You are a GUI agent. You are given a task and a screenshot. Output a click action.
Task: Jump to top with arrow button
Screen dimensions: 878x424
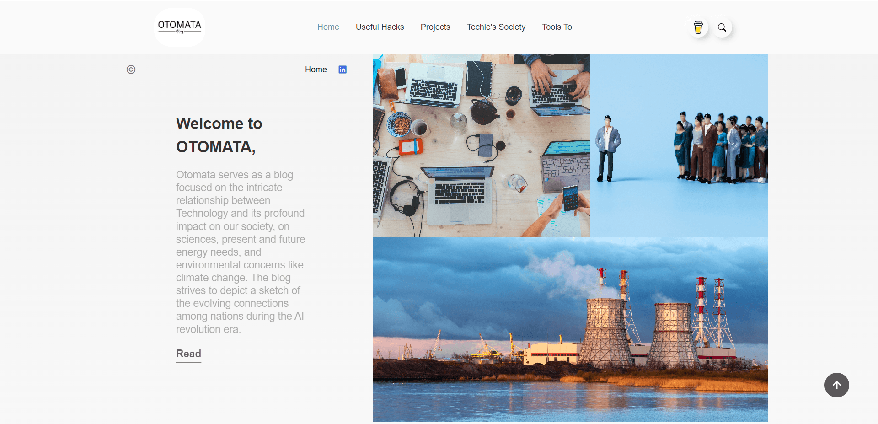[836, 385]
